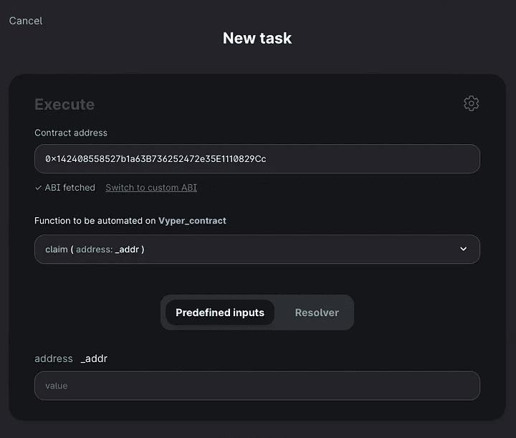Screen dimensions: 516x438
Task: Click the 'Function to be automated on' label
Action: (x=95, y=221)
